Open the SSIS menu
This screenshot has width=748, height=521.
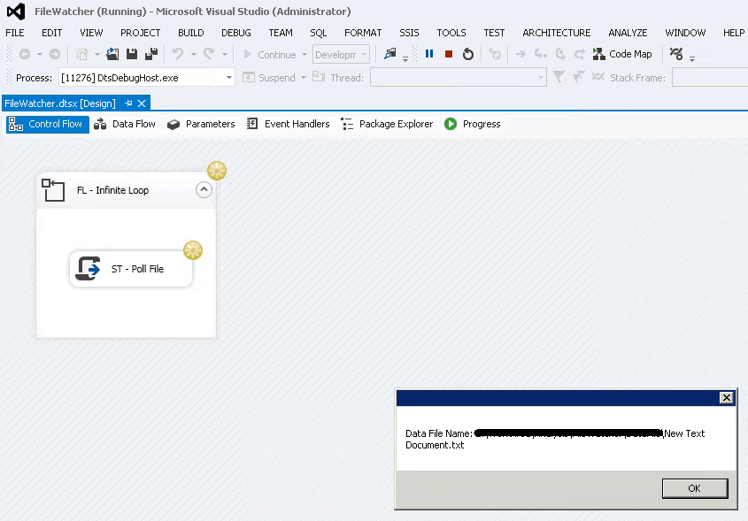coord(409,33)
